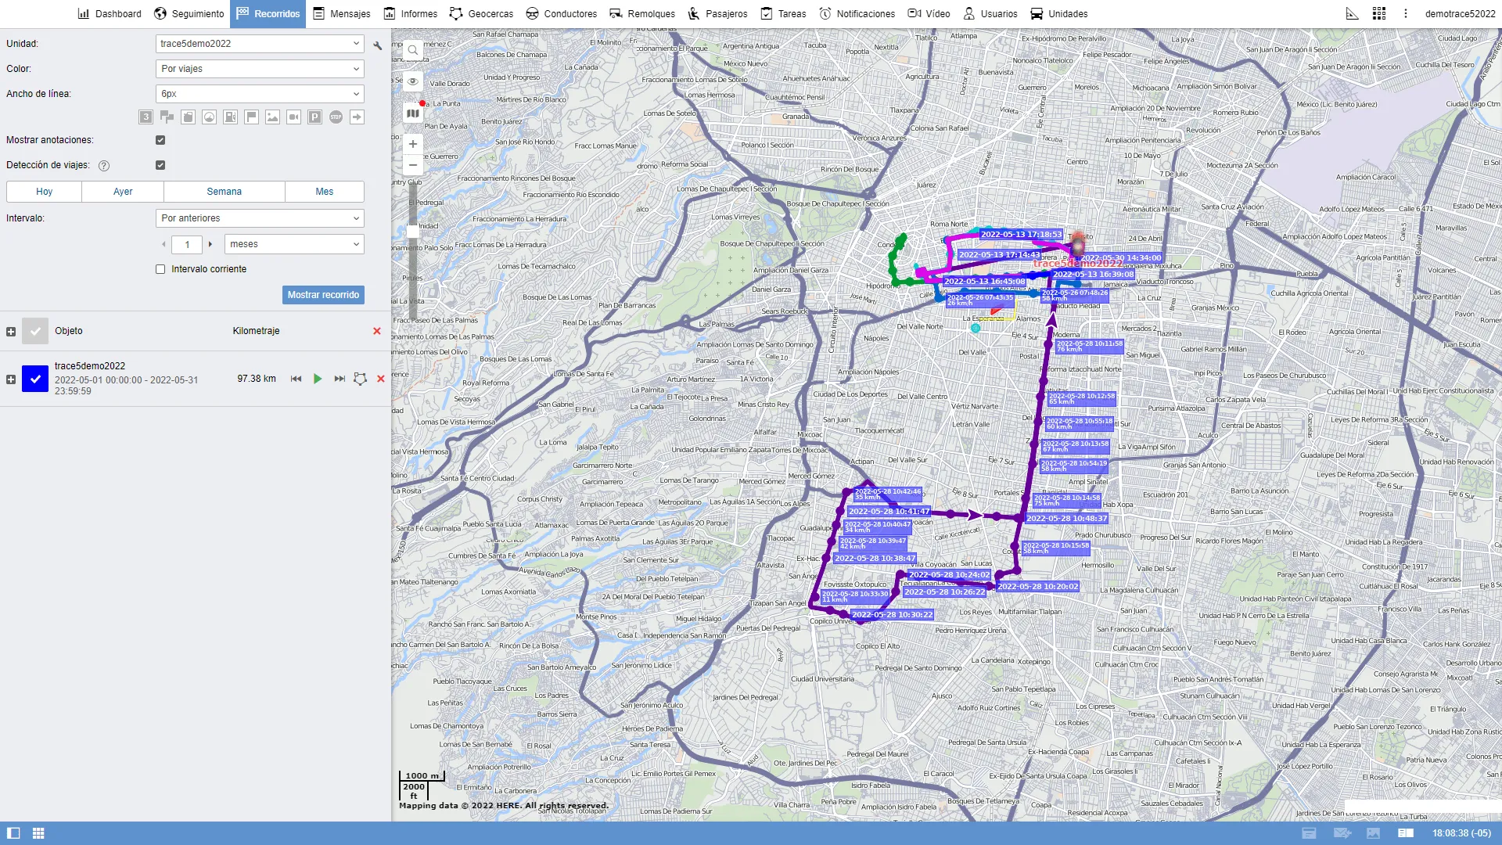Image resolution: width=1502 pixels, height=845 pixels.
Task: Turn on image markers for the track
Action: [x=272, y=117]
